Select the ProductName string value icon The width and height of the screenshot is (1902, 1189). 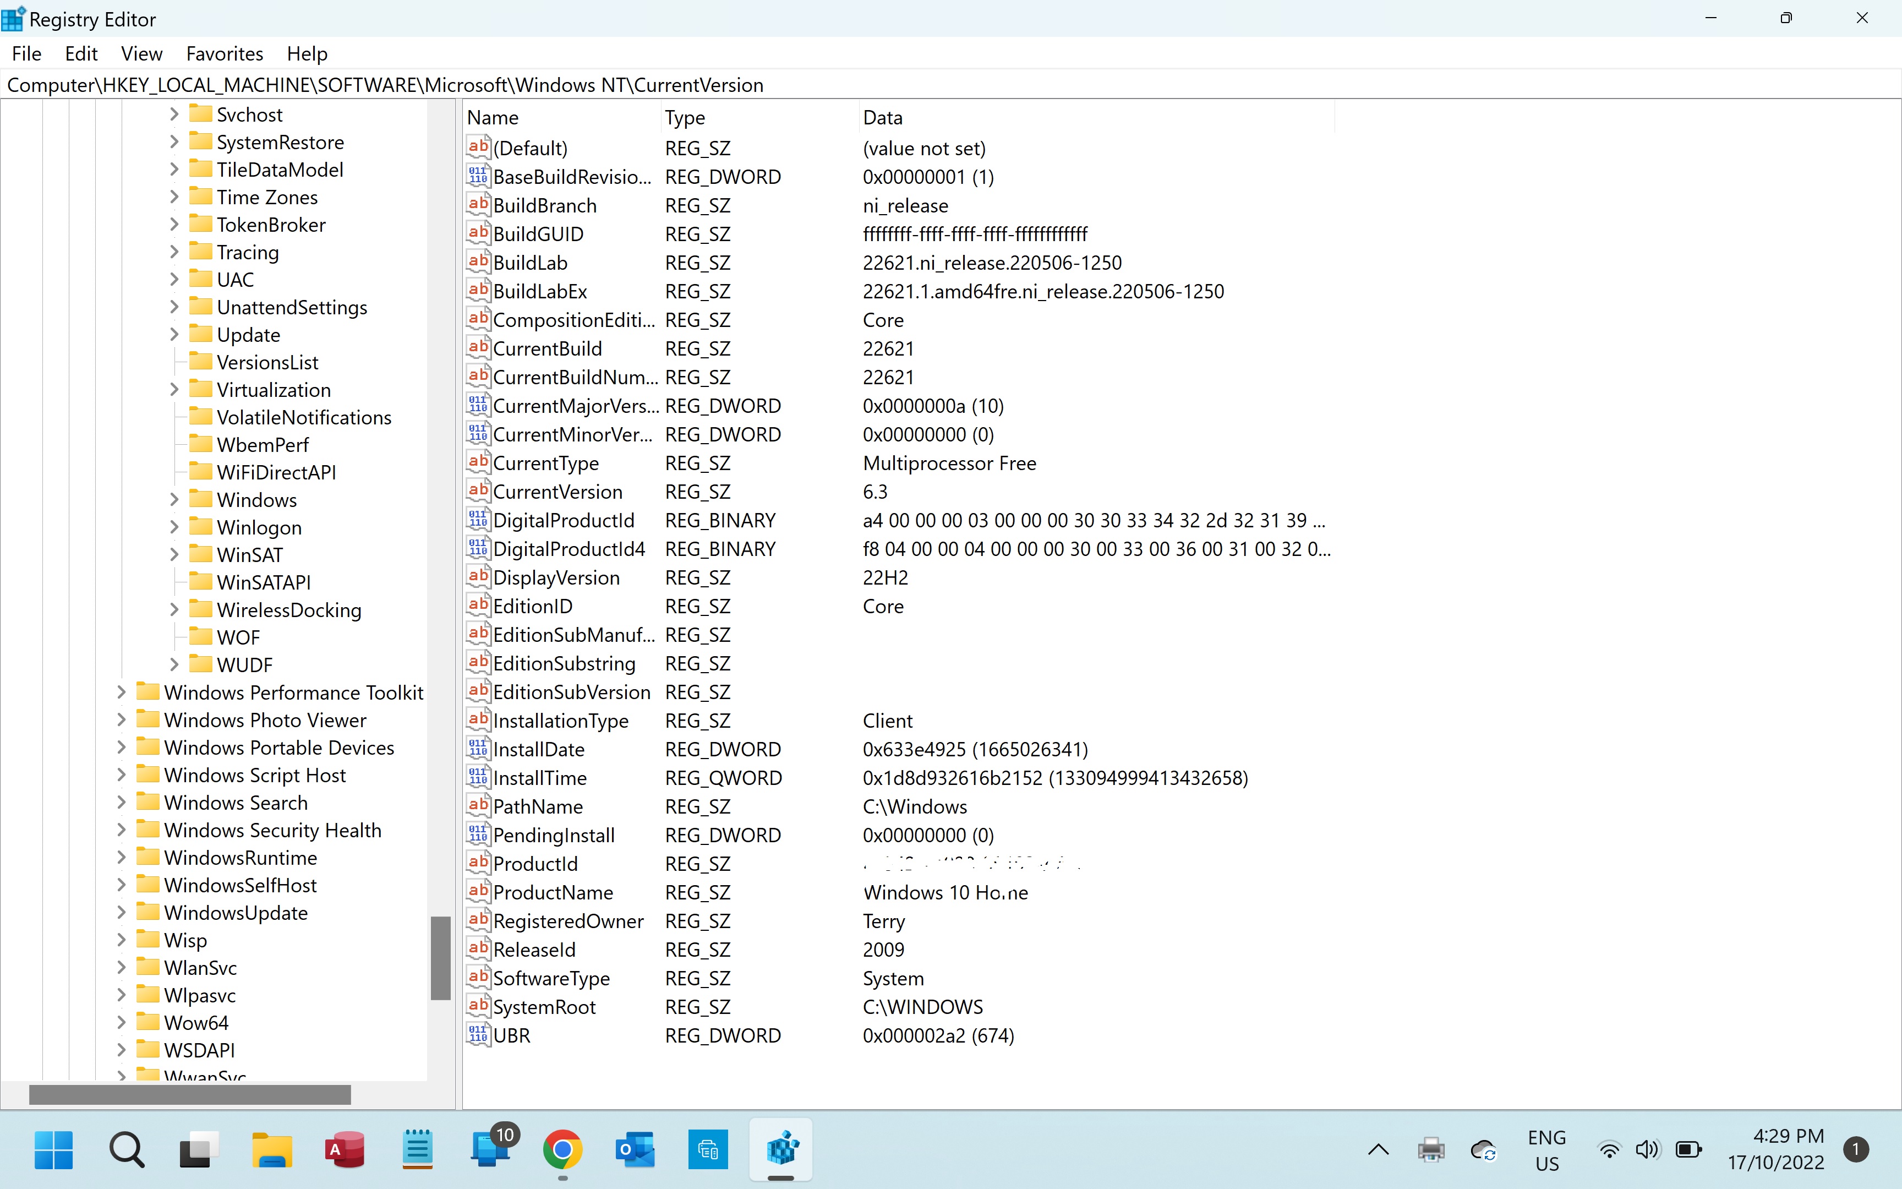[x=478, y=892]
